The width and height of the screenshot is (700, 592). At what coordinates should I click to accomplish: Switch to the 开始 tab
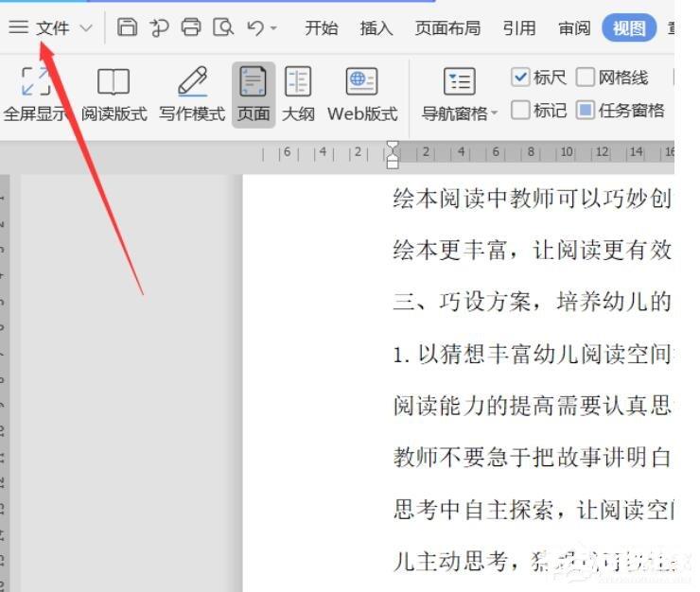click(321, 28)
